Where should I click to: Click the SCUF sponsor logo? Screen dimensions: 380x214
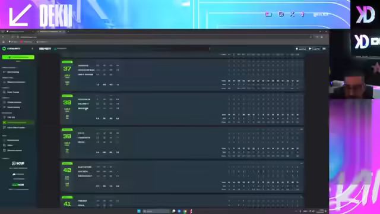18,163
